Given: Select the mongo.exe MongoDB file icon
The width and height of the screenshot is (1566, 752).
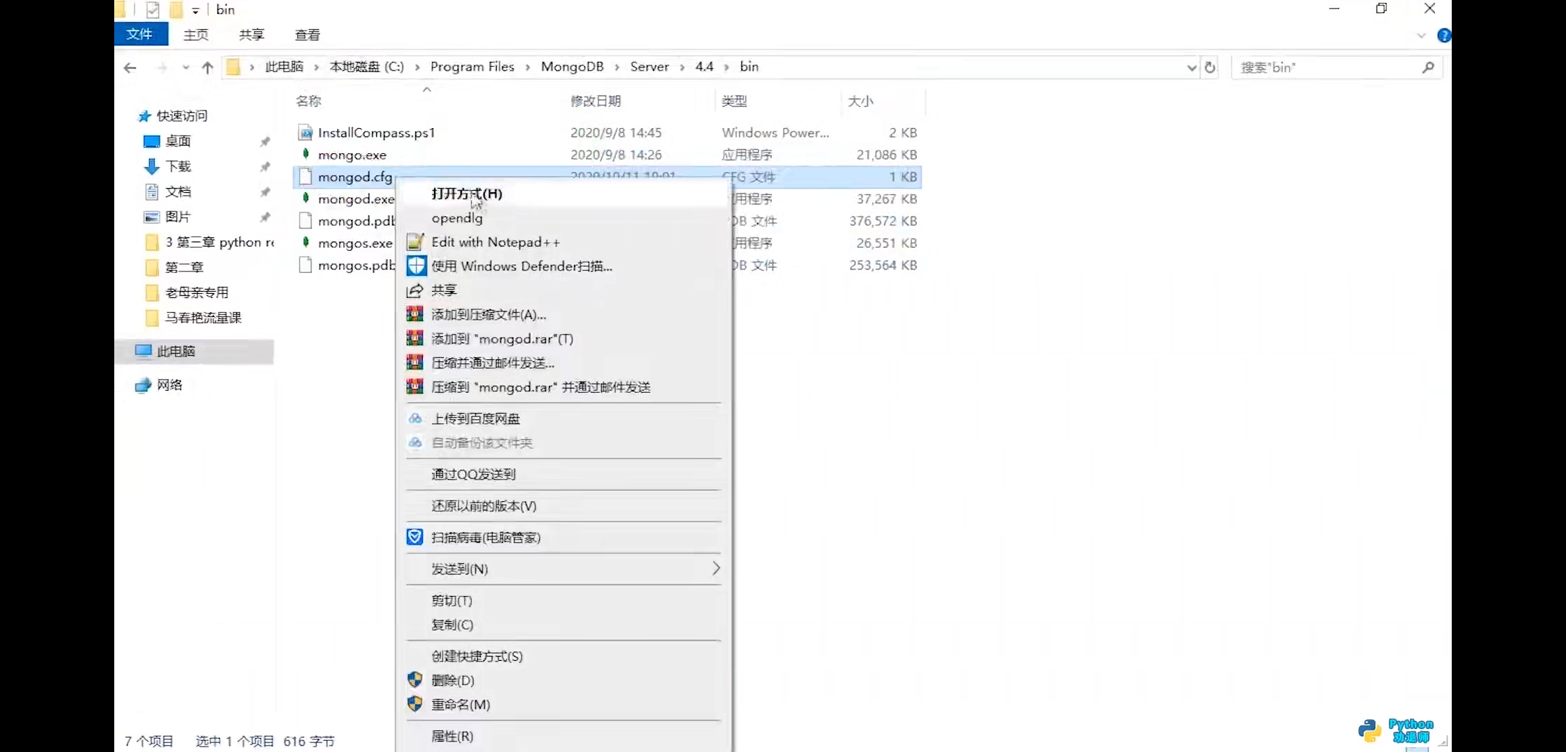Looking at the screenshot, I should tap(307, 155).
